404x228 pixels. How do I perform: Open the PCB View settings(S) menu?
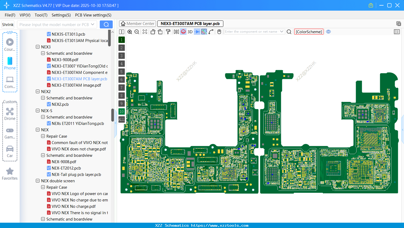point(93,15)
